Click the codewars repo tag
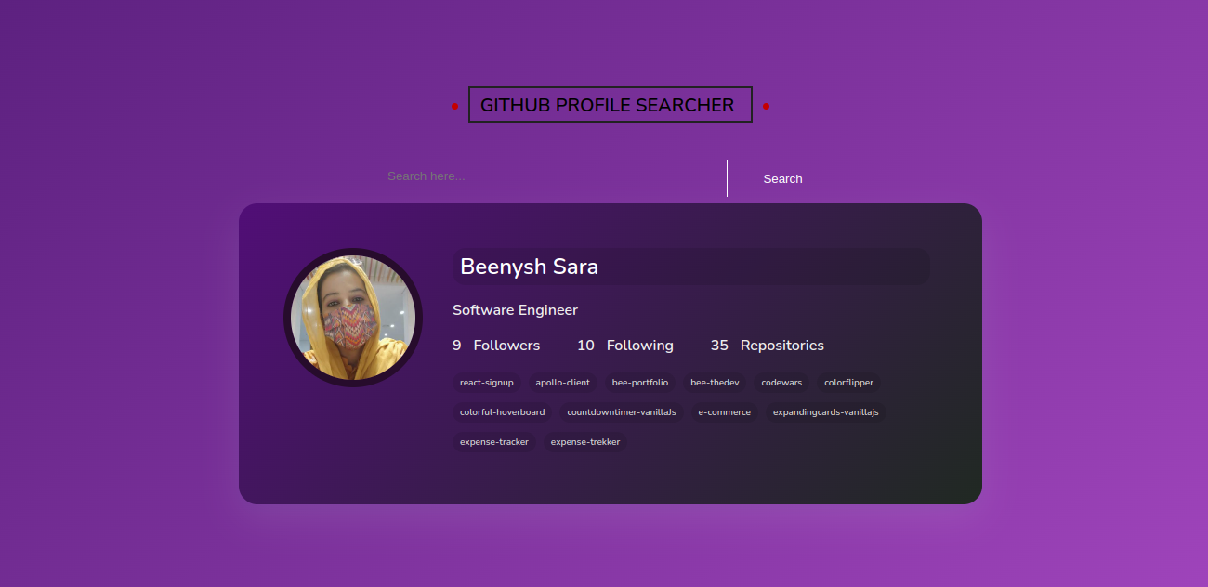 click(781, 383)
